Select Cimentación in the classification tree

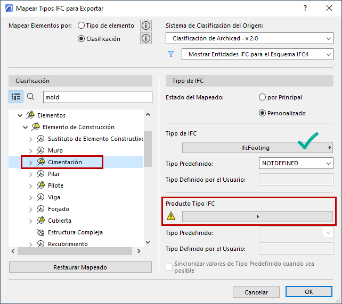click(x=65, y=162)
